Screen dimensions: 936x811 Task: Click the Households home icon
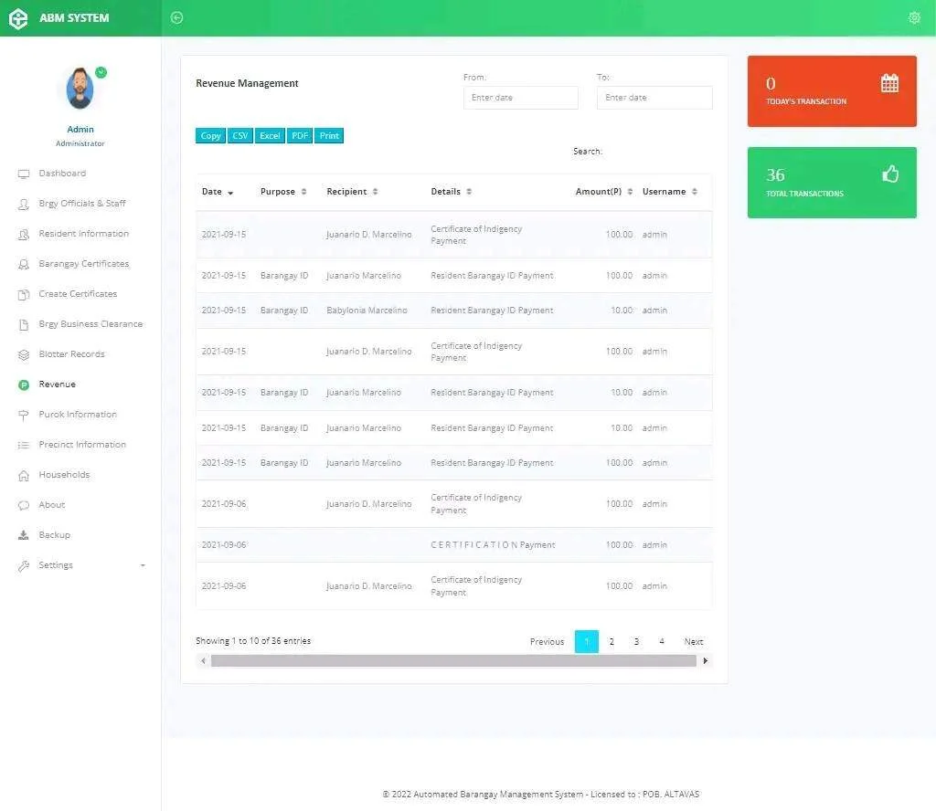coord(23,475)
